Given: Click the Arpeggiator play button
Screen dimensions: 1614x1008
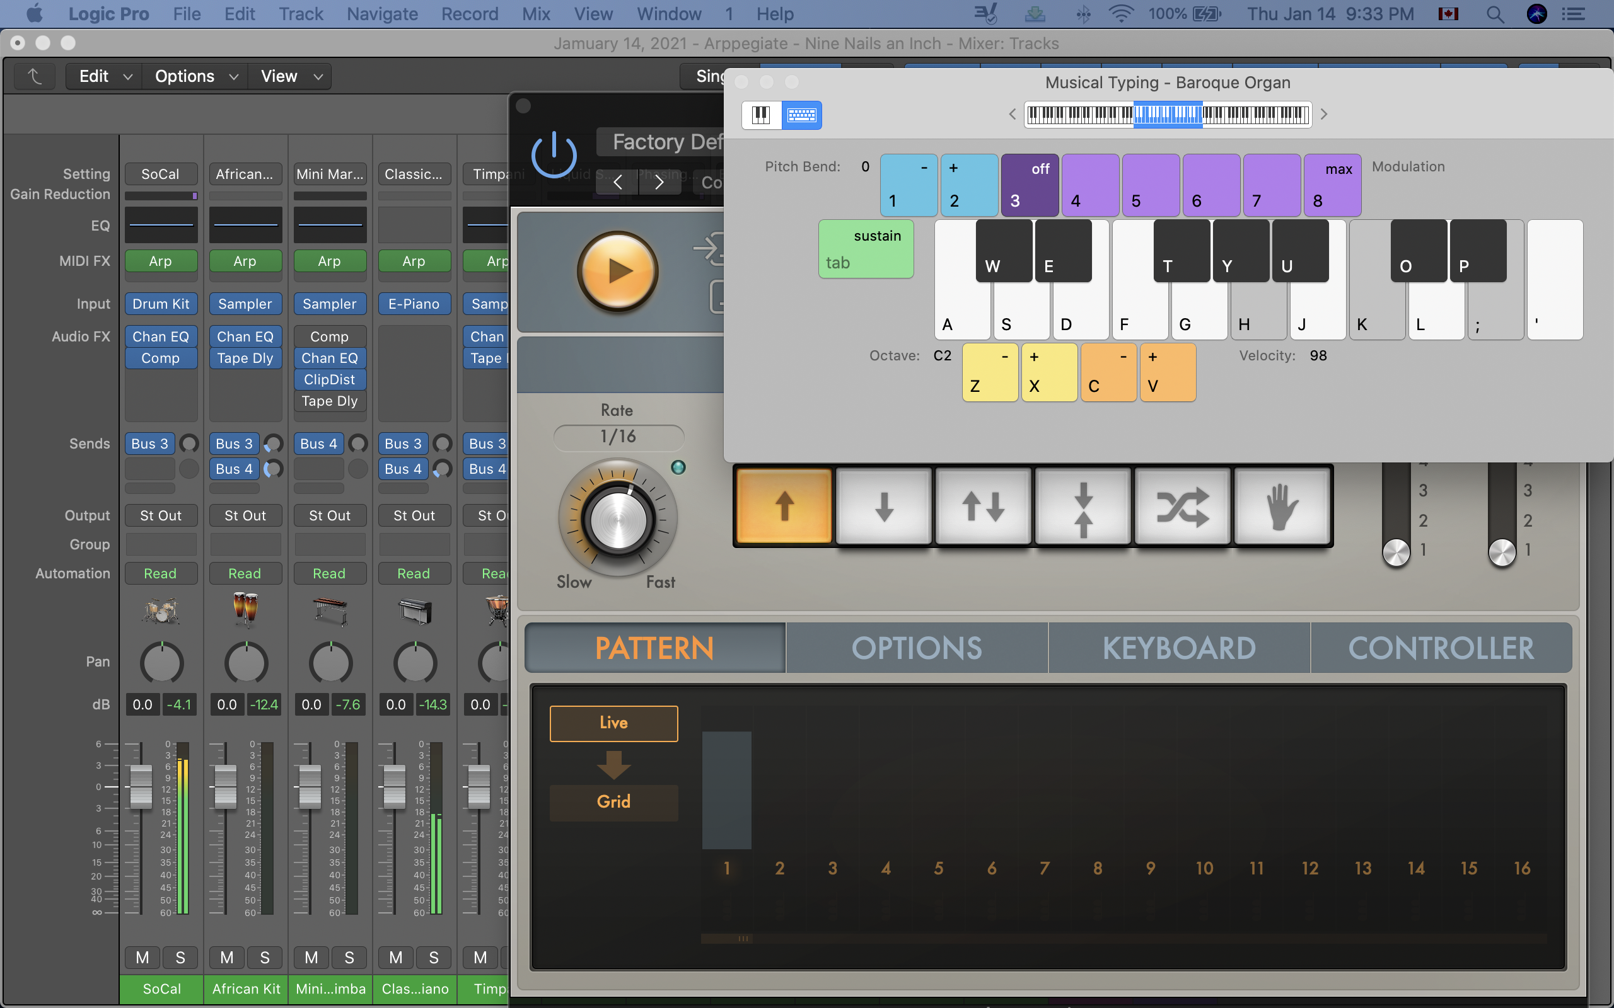Looking at the screenshot, I should coord(618,272).
